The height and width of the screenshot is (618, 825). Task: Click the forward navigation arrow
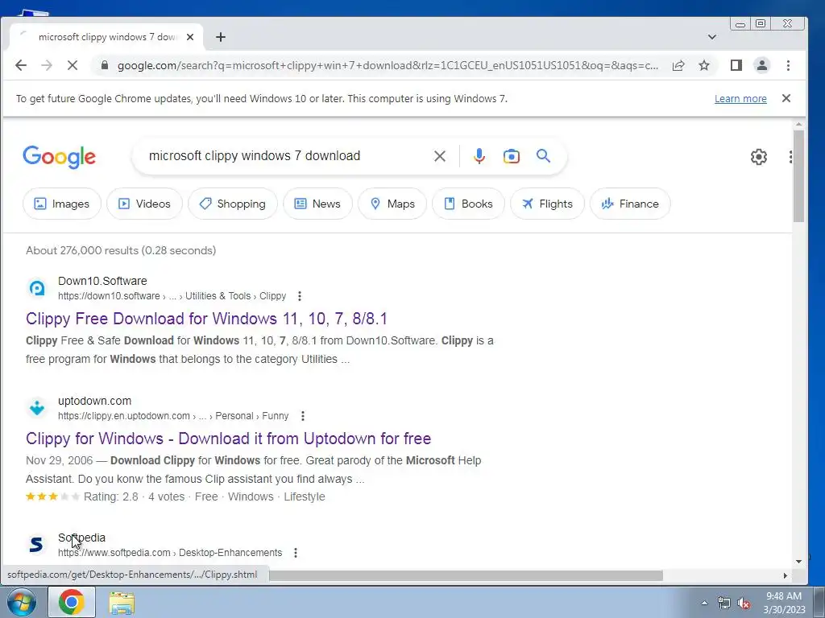tap(47, 65)
